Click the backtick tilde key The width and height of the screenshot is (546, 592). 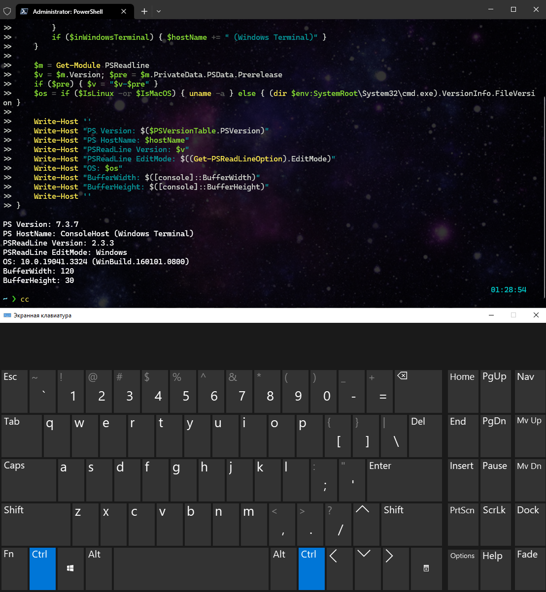point(42,391)
